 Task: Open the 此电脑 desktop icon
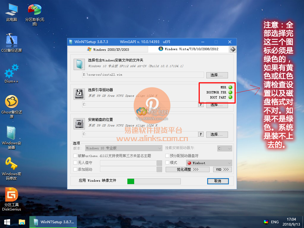click(x=12, y=12)
